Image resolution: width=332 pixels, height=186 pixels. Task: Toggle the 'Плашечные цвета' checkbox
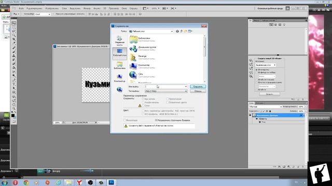click(167, 102)
